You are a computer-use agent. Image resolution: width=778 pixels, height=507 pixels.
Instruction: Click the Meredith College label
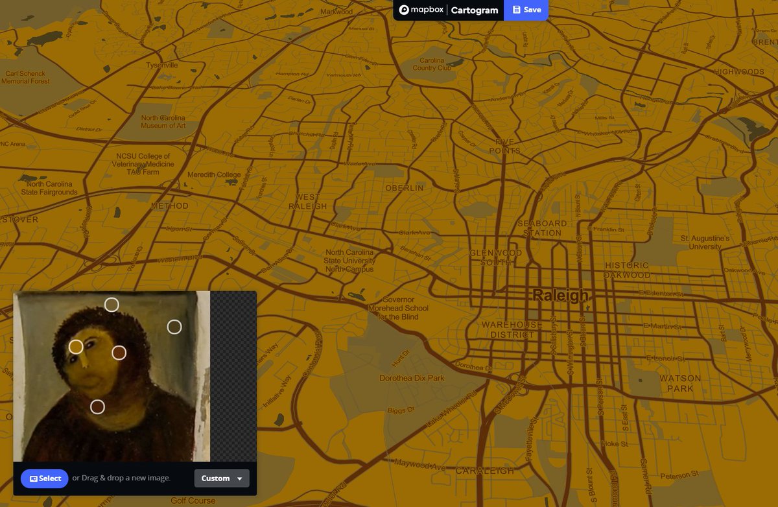[x=214, y=175]
